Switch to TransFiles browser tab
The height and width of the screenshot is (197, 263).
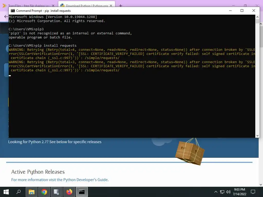click(x=29, y=6)
